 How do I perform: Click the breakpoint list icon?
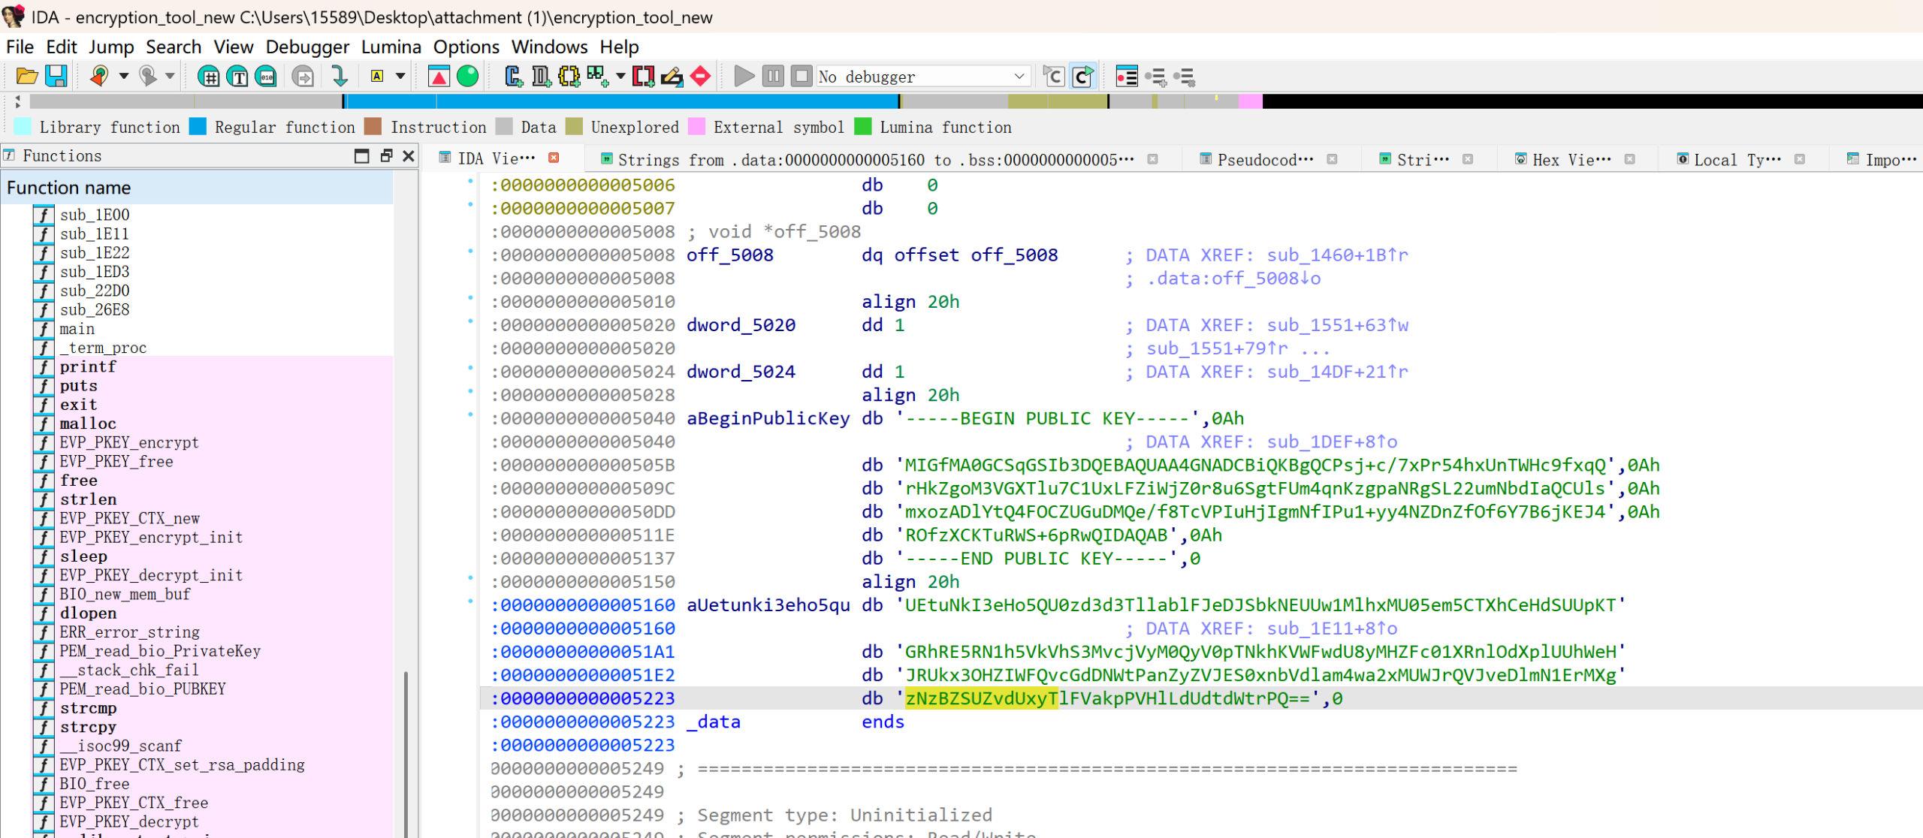(1127, 76)
